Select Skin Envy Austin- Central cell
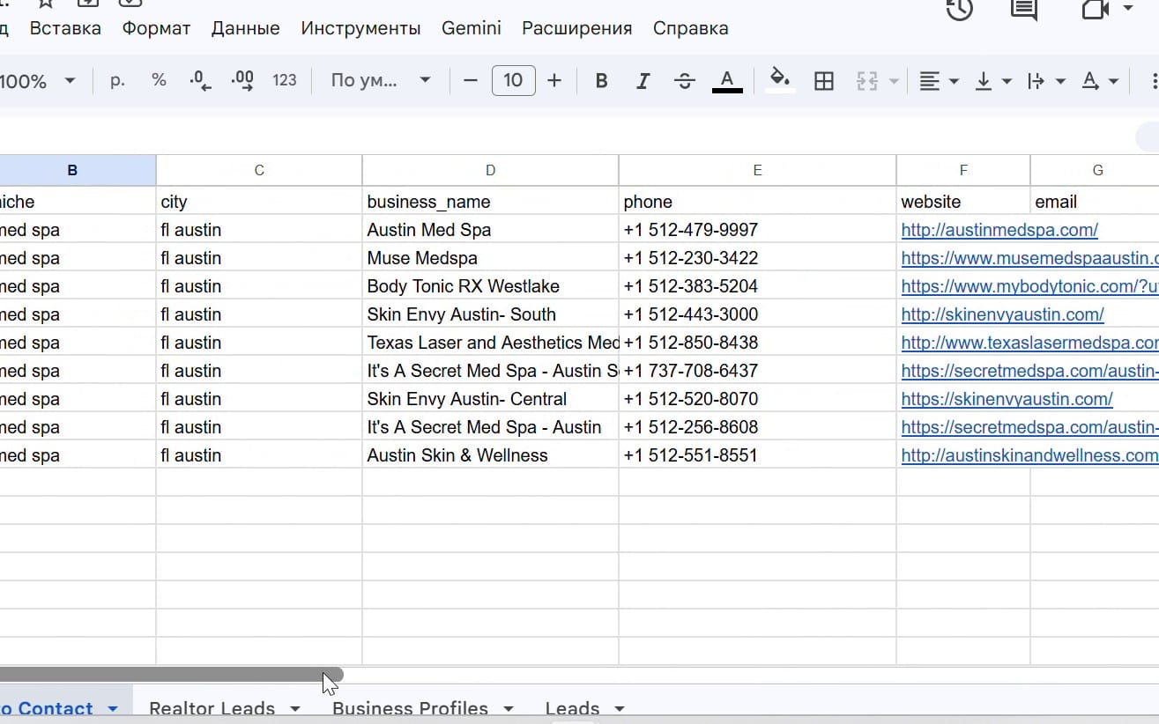Image resolution: width=1159 pixels, height=724 pixels. [x=490, y=399]
